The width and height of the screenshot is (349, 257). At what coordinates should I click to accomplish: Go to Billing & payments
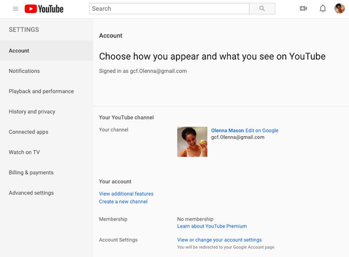coord(31,173)
